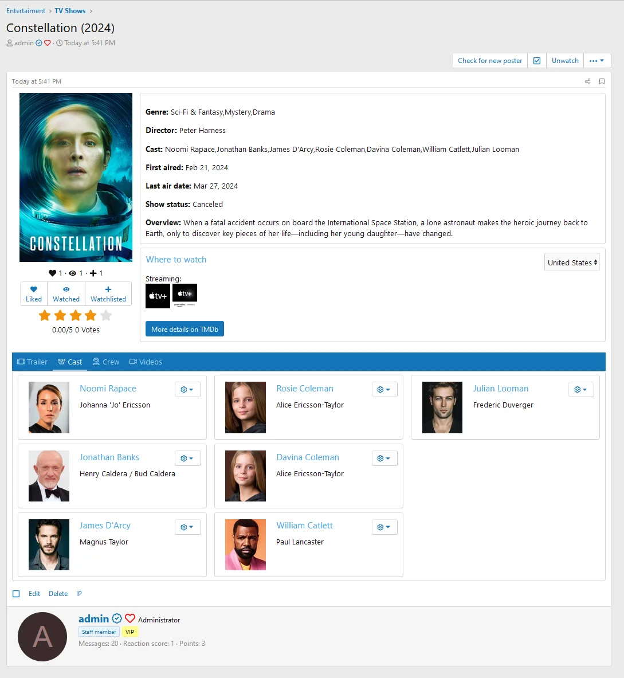Switch to the Crew tab

(106, 362)
